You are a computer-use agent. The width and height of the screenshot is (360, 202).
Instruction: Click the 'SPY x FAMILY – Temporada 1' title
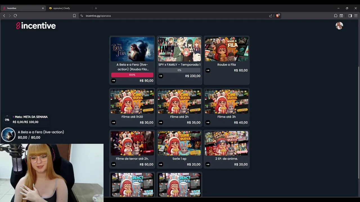(179, 65)
